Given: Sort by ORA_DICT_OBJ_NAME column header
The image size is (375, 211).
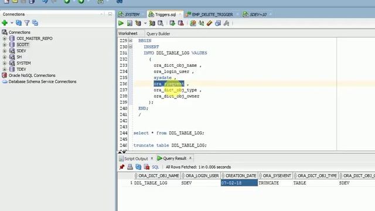Looking at the screenshot, I should [x=157, y=176].
